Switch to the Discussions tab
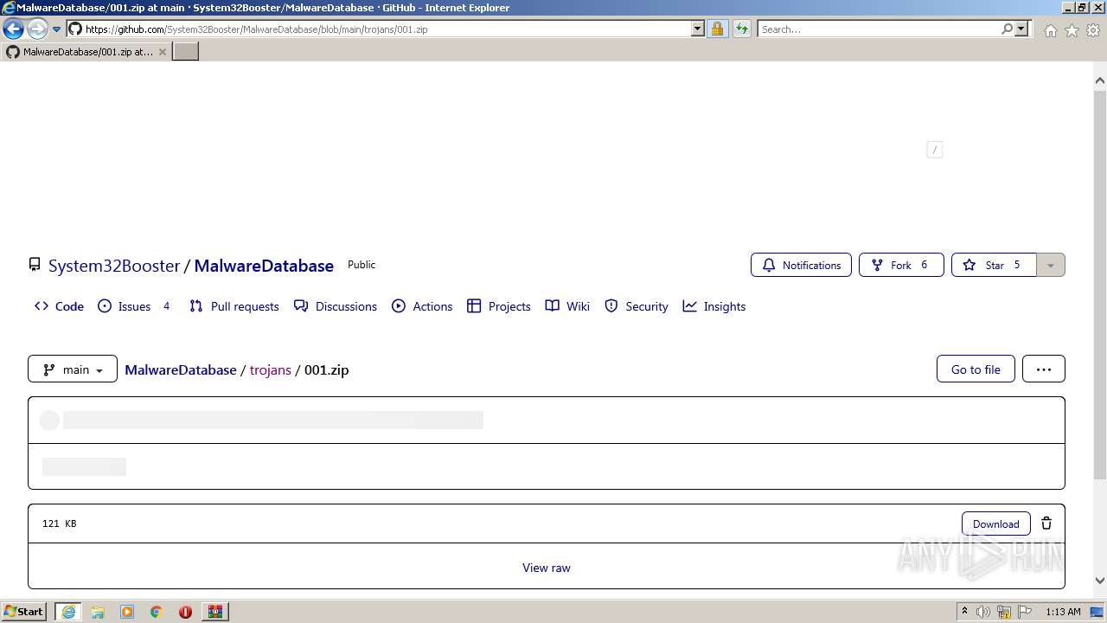Viewport: 1107px width, 623px height. click(x=336, y=306)
